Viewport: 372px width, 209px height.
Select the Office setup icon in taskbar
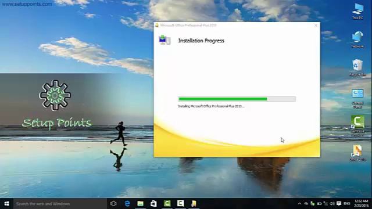click(x=194, y=204)
